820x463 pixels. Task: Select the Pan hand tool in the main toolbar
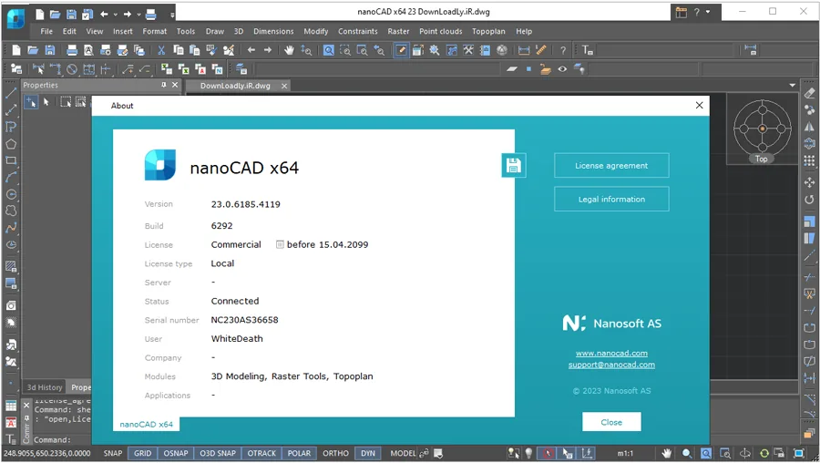click(x=289, y=50)
